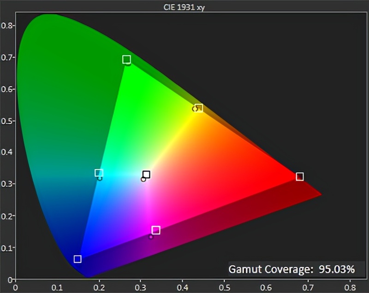This screenshot has height=293, width=369.
Task: Click the measured yellow circle marker
Action: 195,109
